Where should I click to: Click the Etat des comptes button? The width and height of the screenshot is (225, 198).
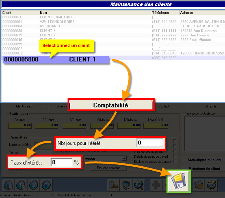coord(109,168)
